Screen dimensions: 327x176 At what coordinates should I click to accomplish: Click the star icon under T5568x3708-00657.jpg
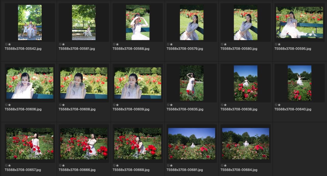pyautogui.click(x=9, y=166)
